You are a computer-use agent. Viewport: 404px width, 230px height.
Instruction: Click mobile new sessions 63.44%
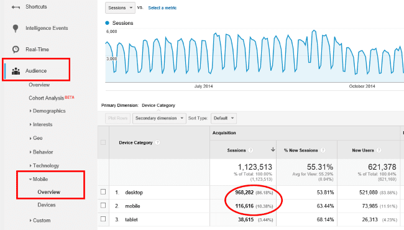coord(325,206)
